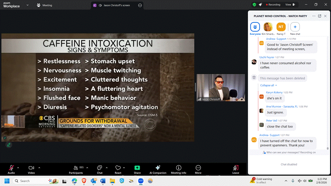Expand the Participants options arrow

(87, 168)
